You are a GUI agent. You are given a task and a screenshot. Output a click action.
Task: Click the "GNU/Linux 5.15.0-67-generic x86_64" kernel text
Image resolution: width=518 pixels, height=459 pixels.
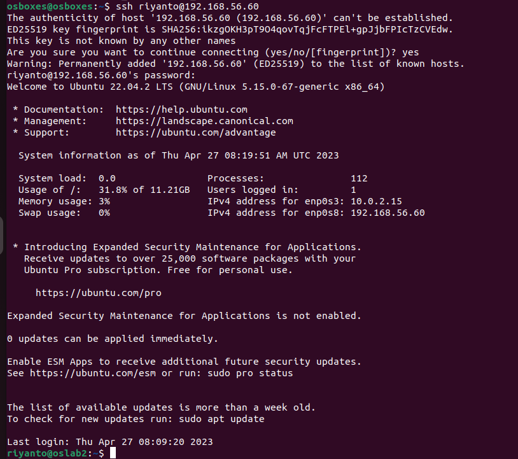pyautogui.click(x=281, y=87)
